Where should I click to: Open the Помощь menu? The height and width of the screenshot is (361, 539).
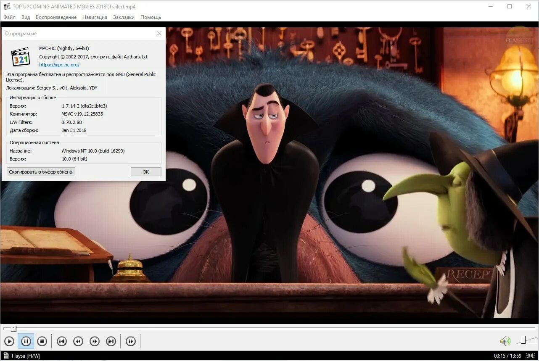(151, 17)
